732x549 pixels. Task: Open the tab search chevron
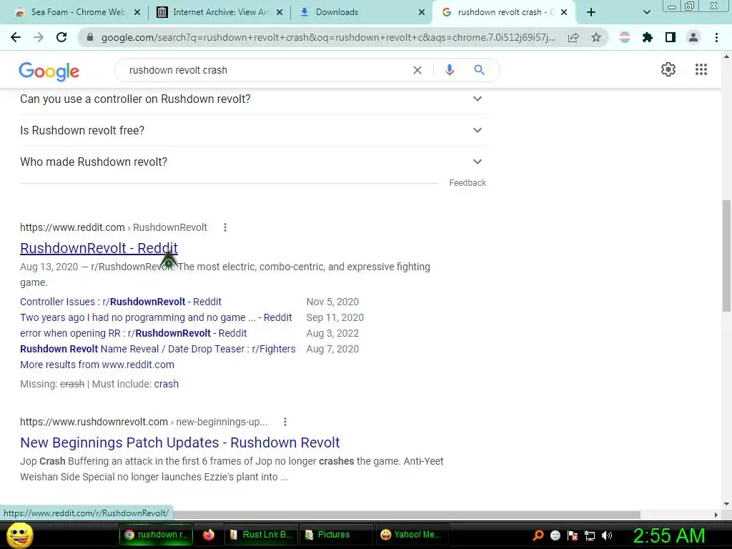646,13
